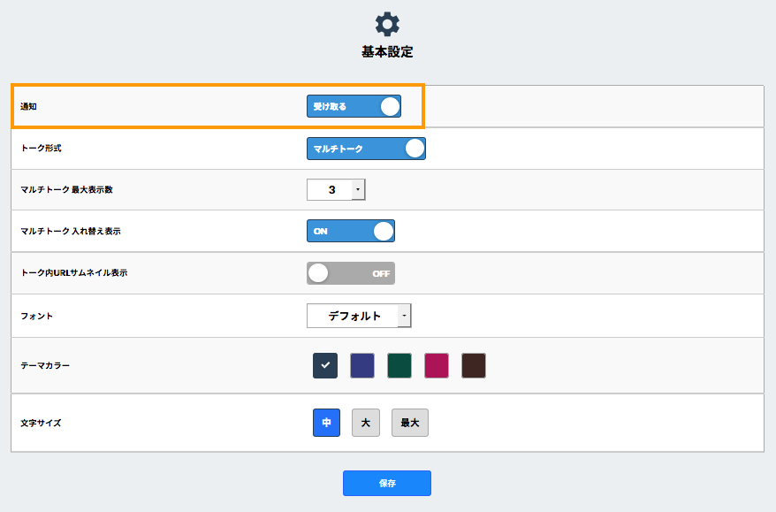Select the magenta theme color
Image resolution: width=776 pixels, height=512 pixels.
pos(437,365)
